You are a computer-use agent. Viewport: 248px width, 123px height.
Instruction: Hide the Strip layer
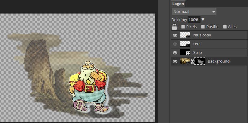175,53
